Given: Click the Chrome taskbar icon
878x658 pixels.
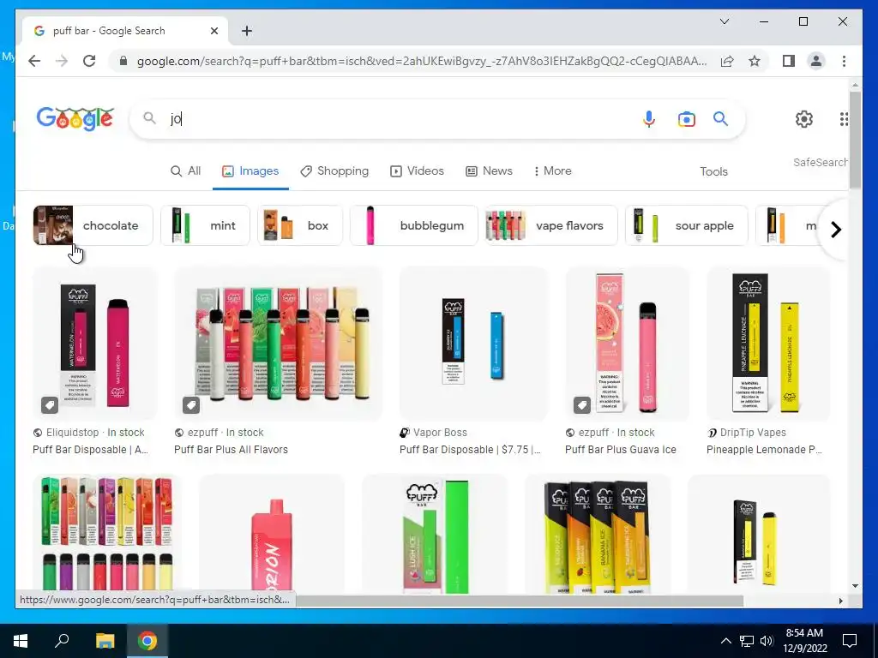Looking at the screenshot, I should tap(147, 641).
